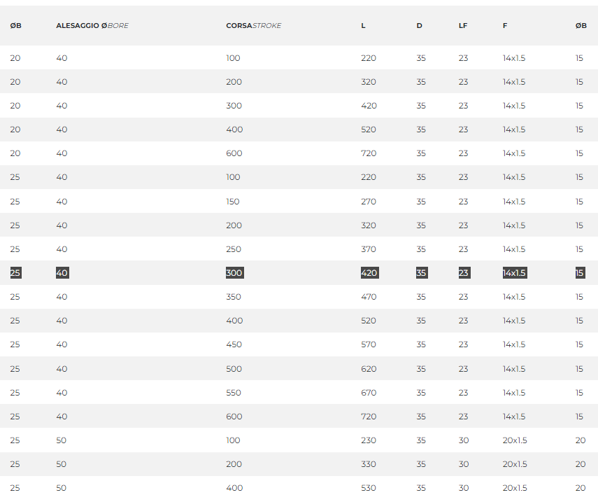This screenshot has width=598, height=502.
Task: Click the LF column header
Action: 463,26
